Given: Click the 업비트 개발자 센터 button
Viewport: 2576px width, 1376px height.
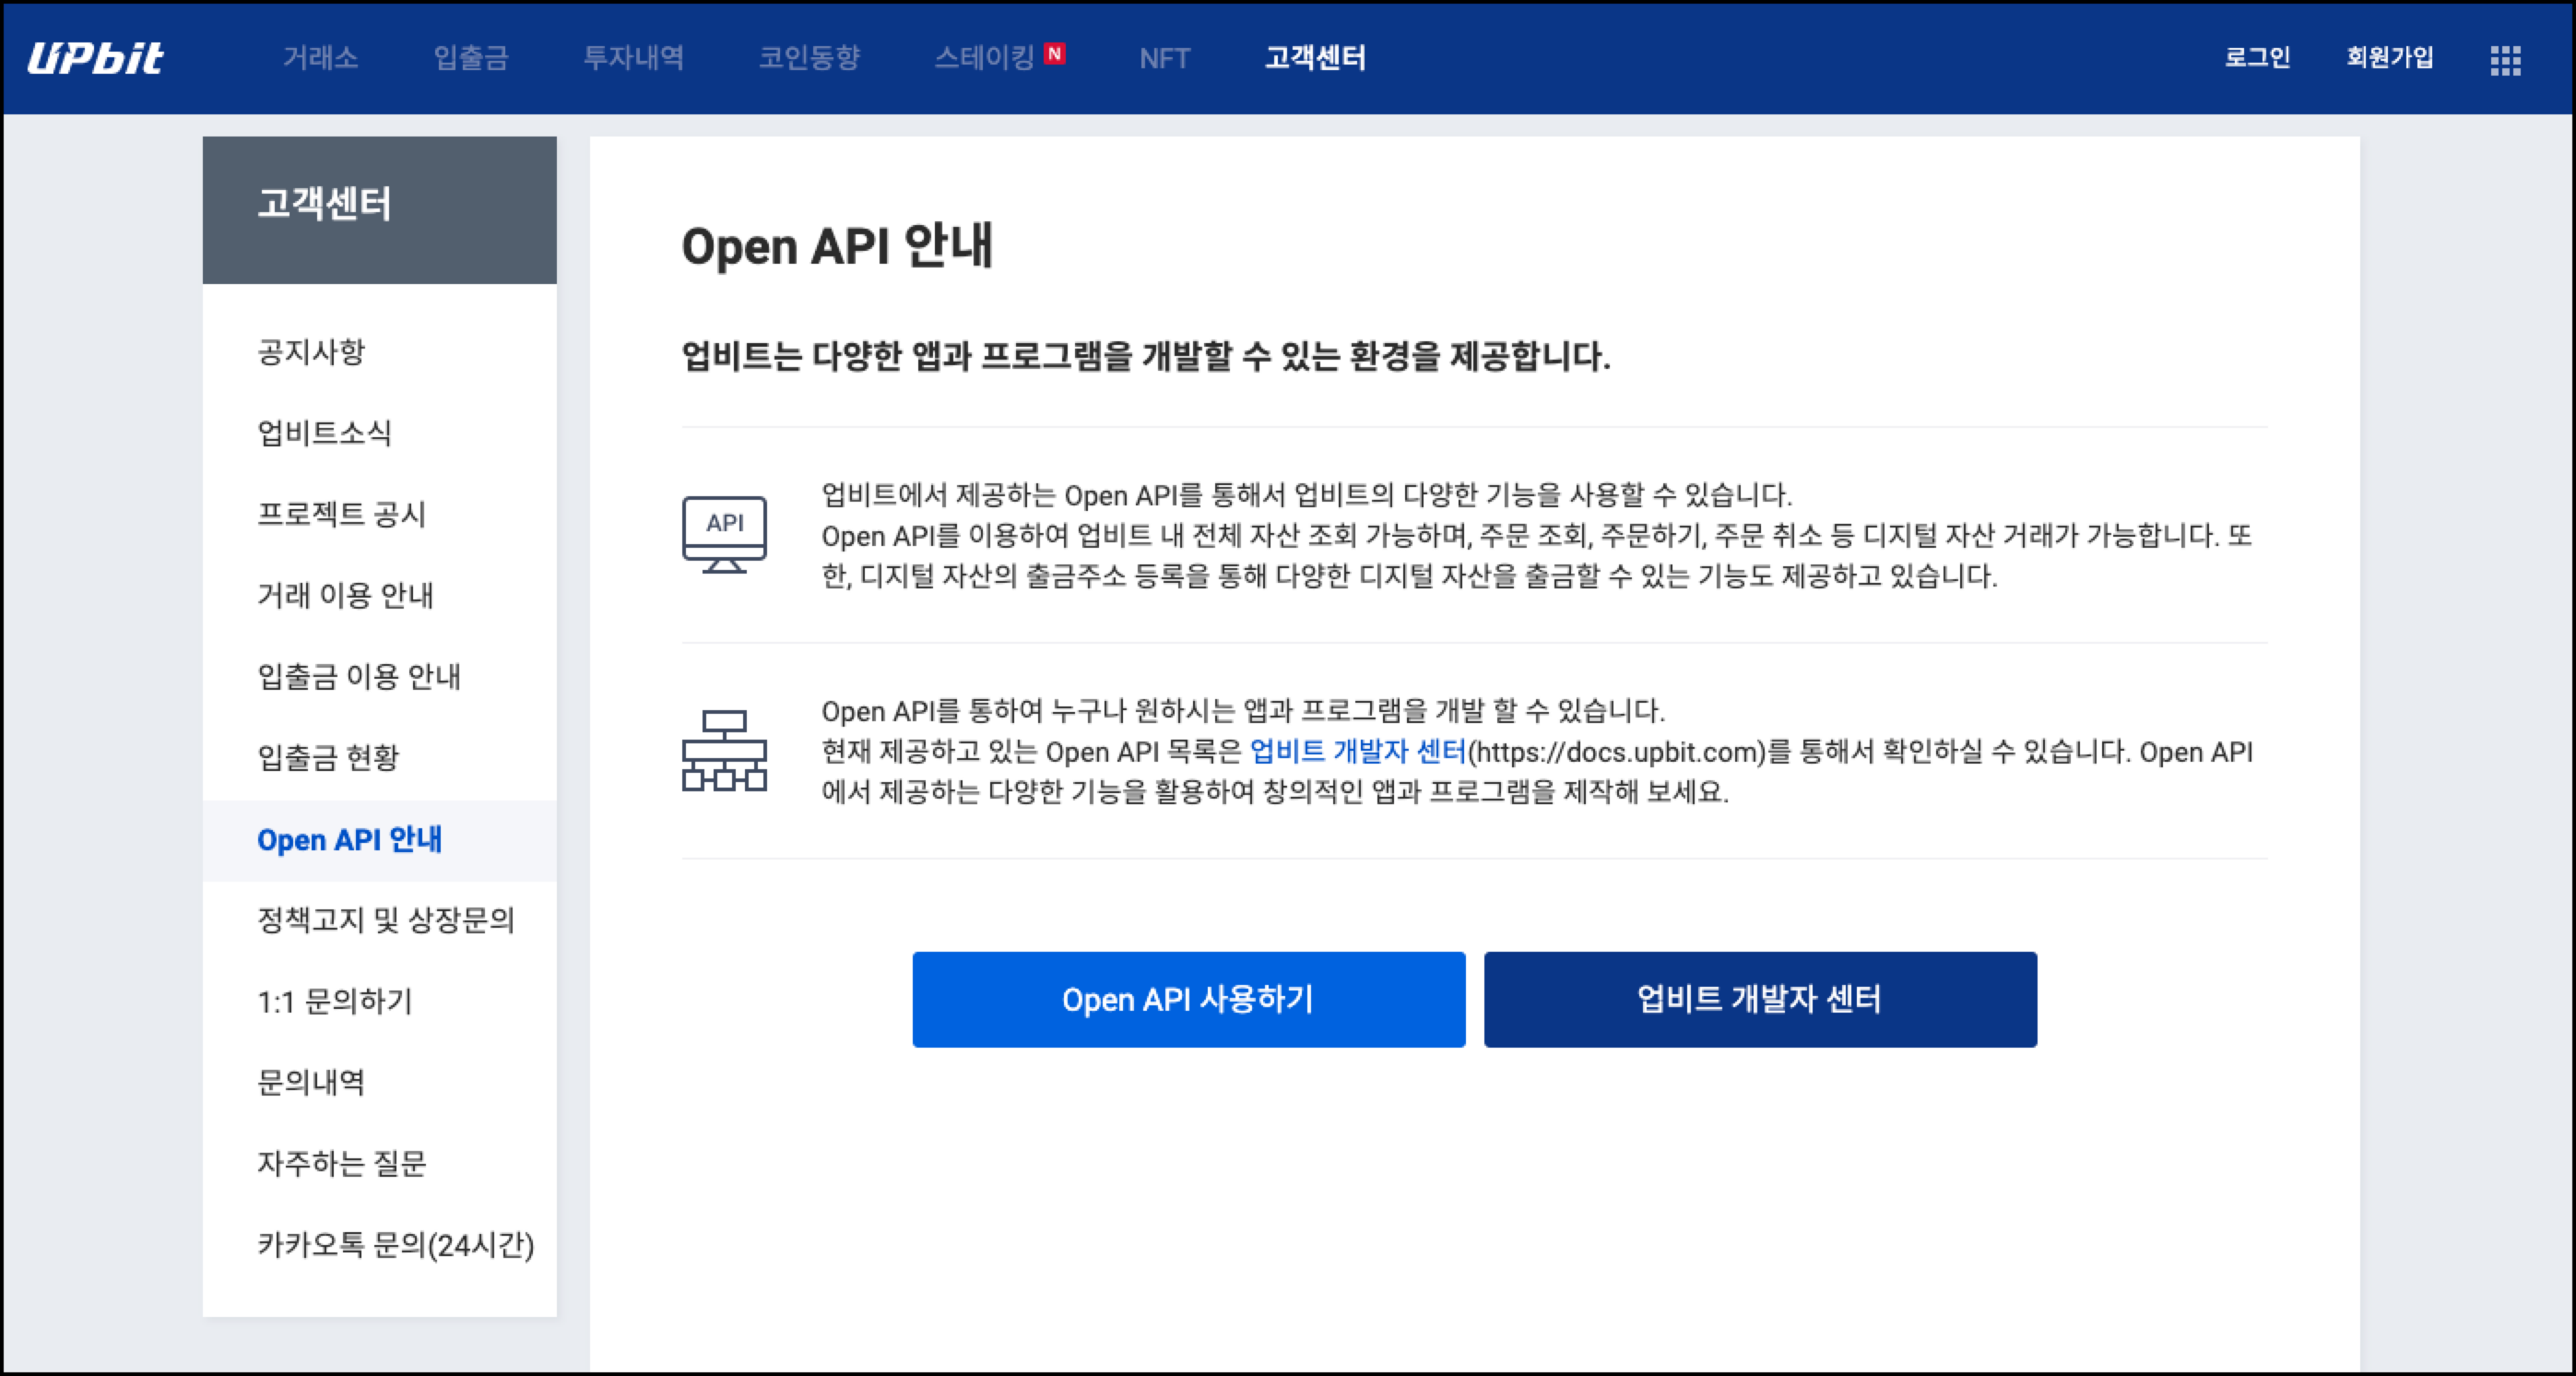Looking at the screenshot, I should pos(1760,999).
